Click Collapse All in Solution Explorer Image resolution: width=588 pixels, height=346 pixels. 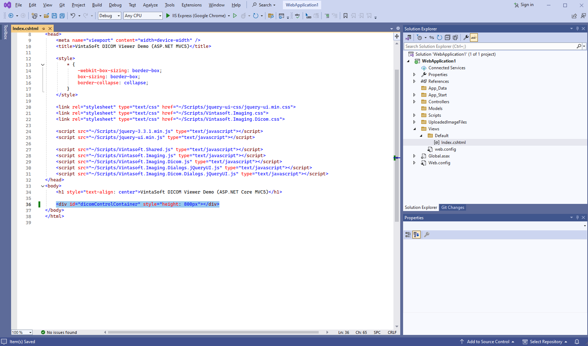[447, 37]
